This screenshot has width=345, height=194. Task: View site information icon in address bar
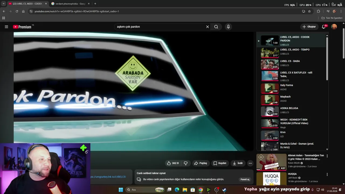coord(31,11)
